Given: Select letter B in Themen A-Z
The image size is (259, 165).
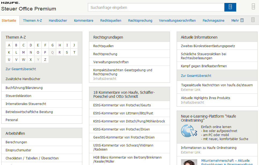Looking at the screenshot, I should click(x=16, y=45).
